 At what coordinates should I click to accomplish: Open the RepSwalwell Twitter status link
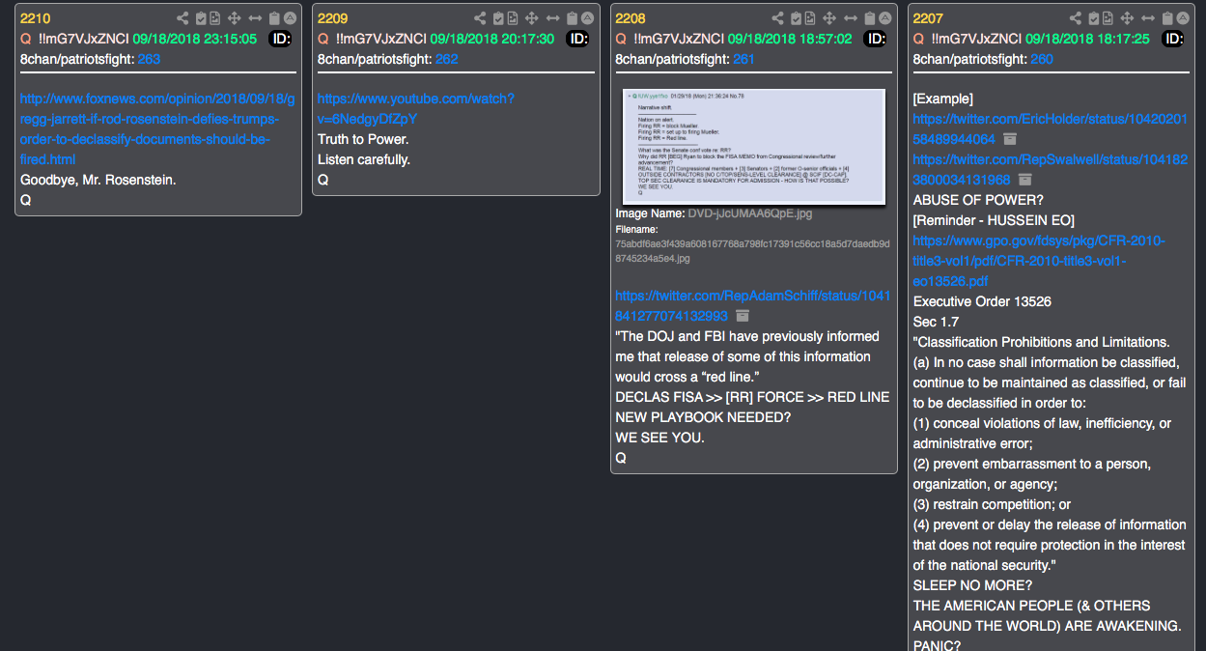click(x=1051, y=169)
